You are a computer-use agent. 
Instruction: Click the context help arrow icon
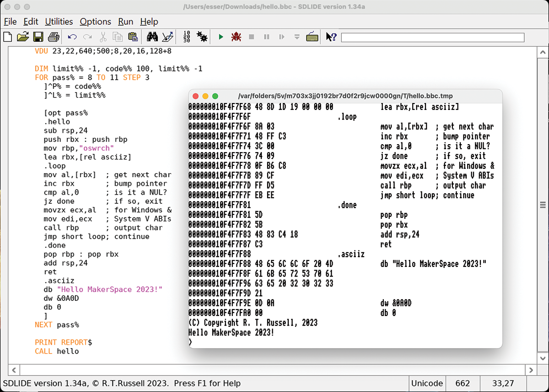pos(331,37)
